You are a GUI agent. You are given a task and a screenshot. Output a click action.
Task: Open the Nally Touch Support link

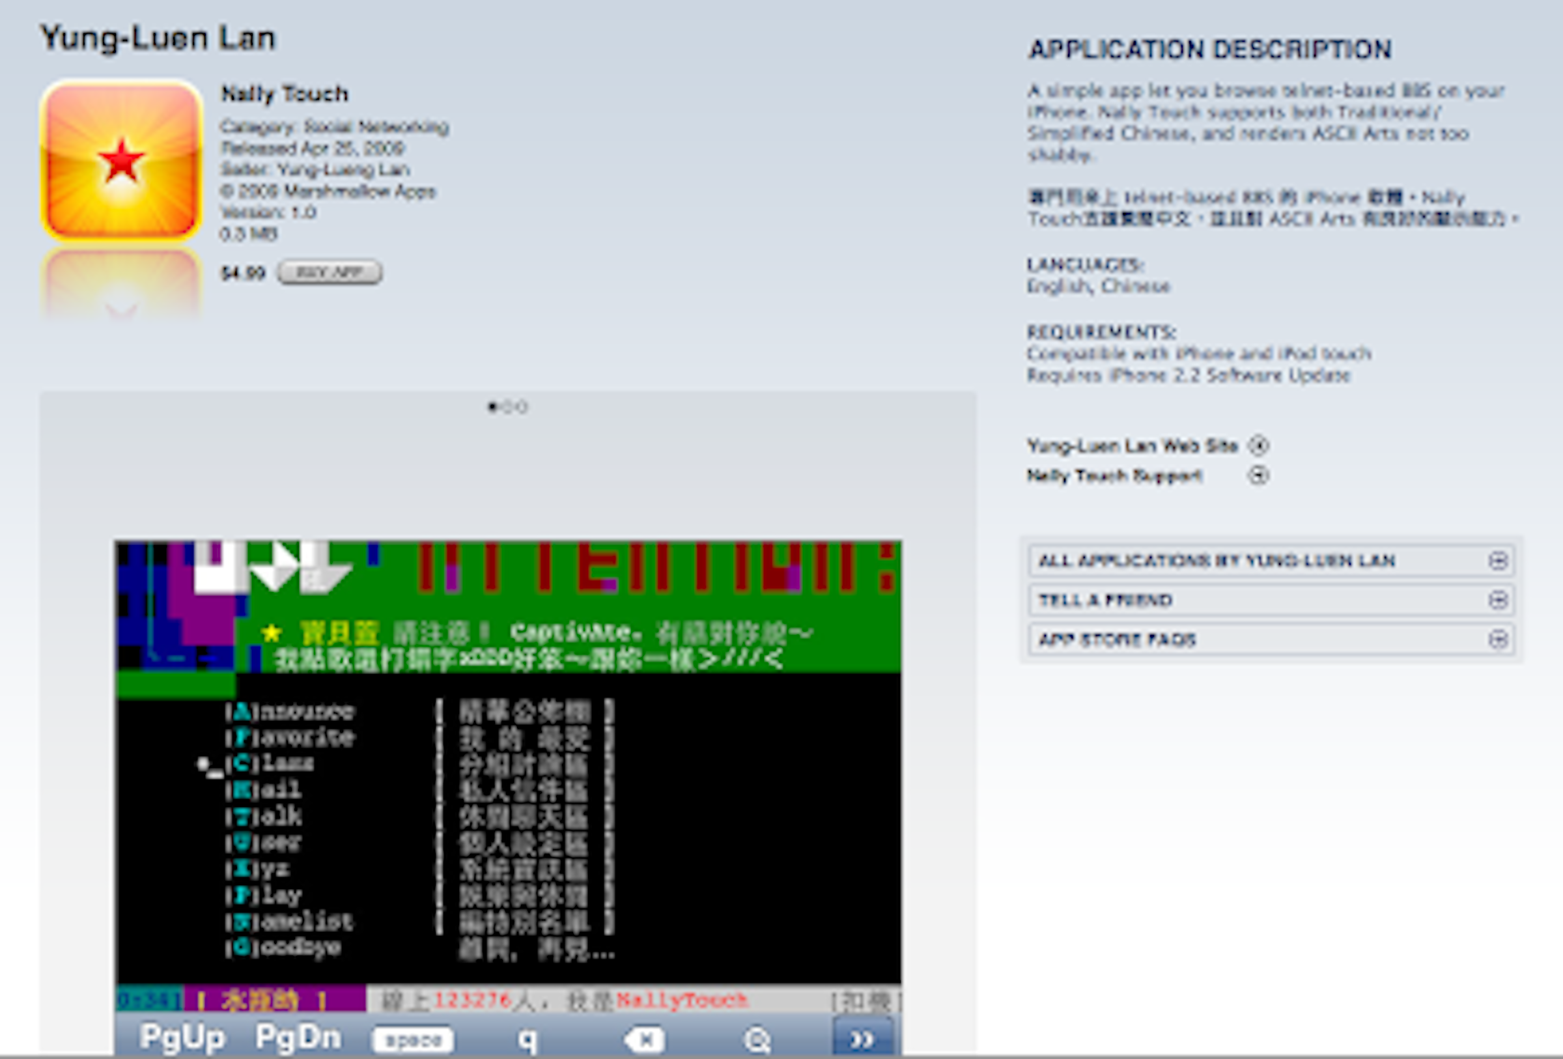pyautogui.click(x=1114, y=476)
